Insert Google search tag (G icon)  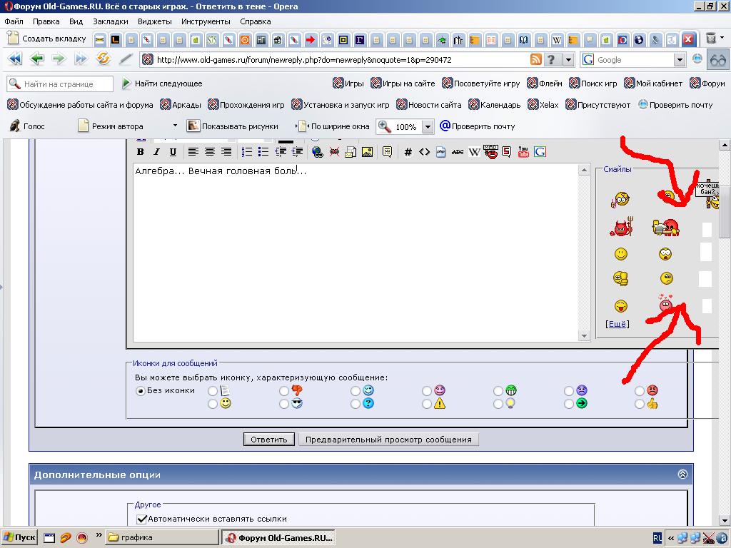click(x=540, y=152)
